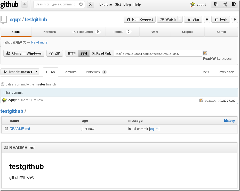Click the Read more link
The width and height of the screenshot is (240, 191).
point(39,42)
